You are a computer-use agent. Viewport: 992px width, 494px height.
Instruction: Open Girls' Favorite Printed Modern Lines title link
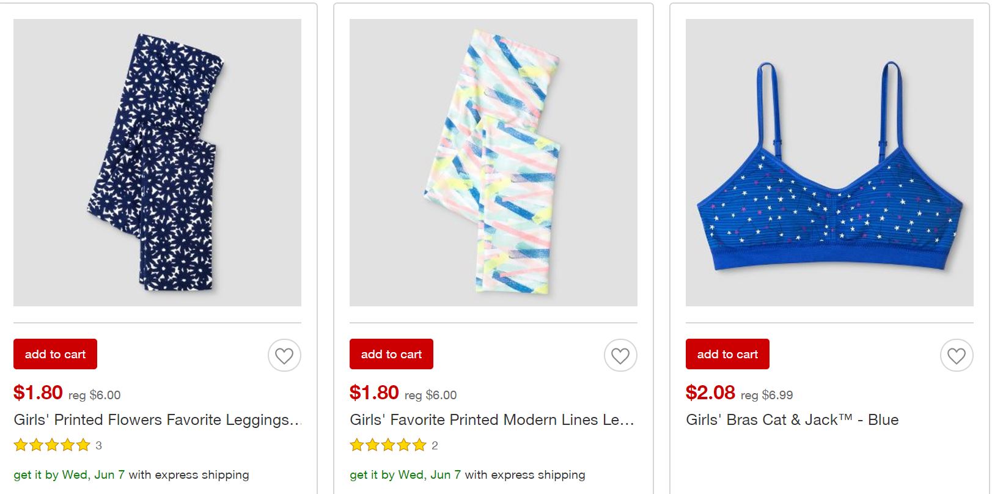tap(492, 420)
